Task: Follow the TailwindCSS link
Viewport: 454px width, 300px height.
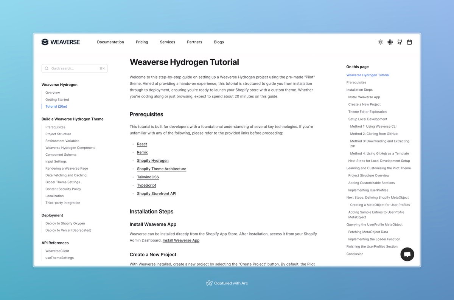Action: coord(148,177)
